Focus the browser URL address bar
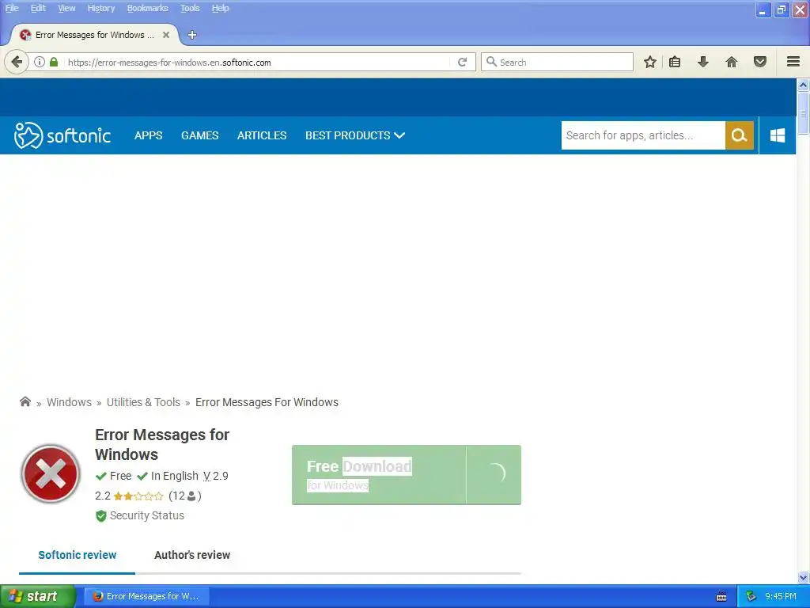The width and height of the screenshot is (810, 608). 257,62
